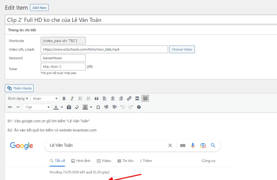Screen dimensions: 277x180
Task: Click the insert link icon
Action: click(129, 98)
